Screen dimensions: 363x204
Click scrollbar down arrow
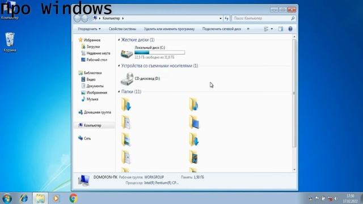point(294,169)
